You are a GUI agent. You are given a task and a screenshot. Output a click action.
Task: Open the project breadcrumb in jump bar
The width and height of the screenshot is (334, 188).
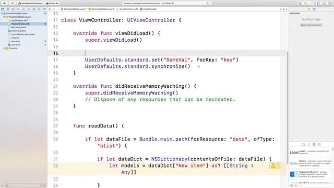(74, 9)
